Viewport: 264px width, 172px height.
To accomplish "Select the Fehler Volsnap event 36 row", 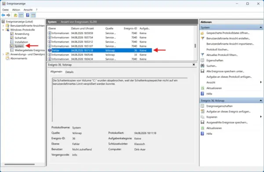I will pyautogui.click(x=100, y=50).
